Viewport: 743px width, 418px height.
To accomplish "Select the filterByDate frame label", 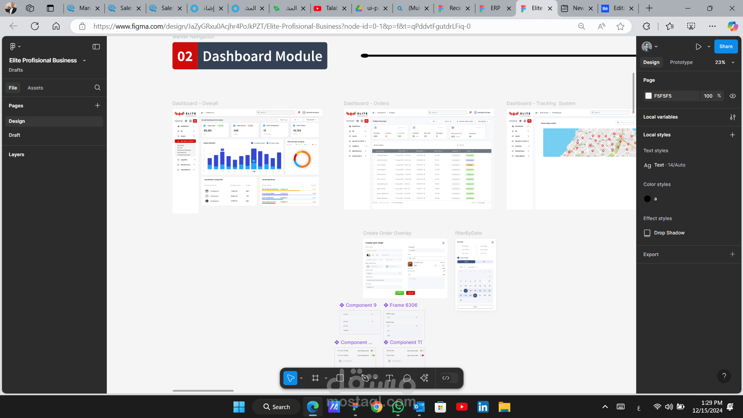I will click(x=468, y=233).
